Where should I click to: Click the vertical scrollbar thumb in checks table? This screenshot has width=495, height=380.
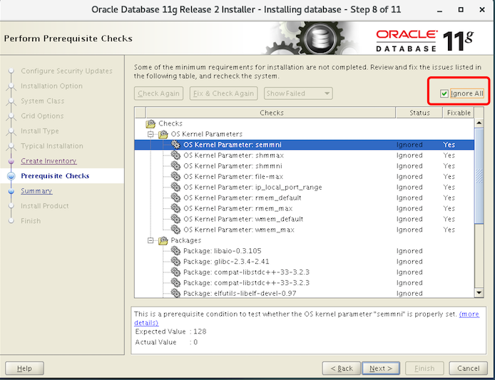pyautogui.click(x=479, y=176)
